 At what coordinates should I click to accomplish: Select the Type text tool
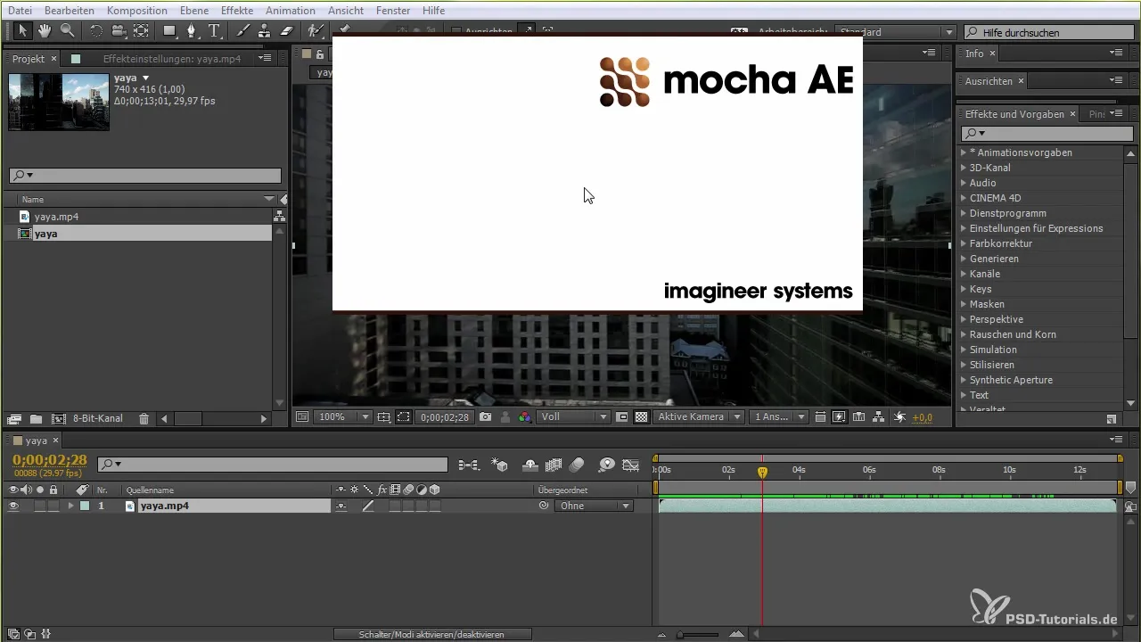215,31
